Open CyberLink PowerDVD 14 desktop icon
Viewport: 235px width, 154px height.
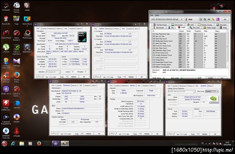[6, 119]
